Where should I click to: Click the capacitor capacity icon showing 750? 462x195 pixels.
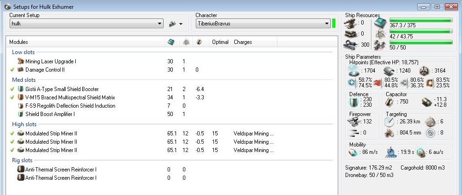(390, 102)
